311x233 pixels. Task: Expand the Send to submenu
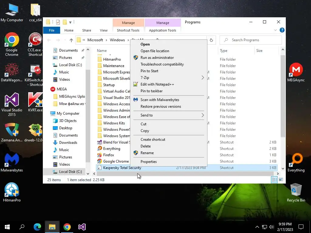click(x=203, y=115)
